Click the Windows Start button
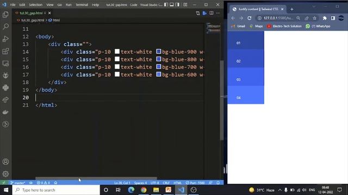 click(x=6, y=190)
